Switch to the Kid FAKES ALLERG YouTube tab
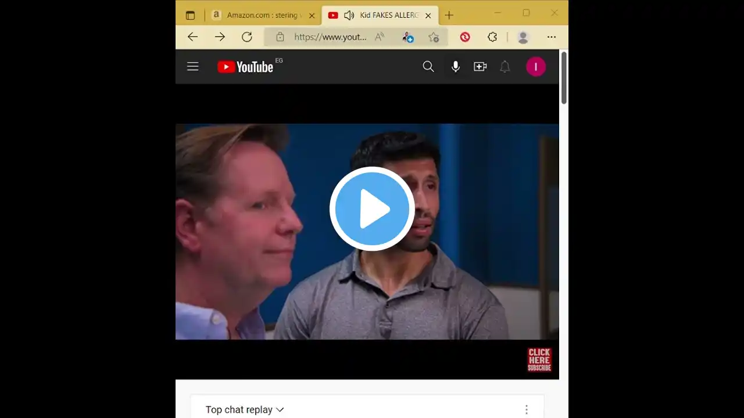The image size is (744, 418). click(381, 16)
